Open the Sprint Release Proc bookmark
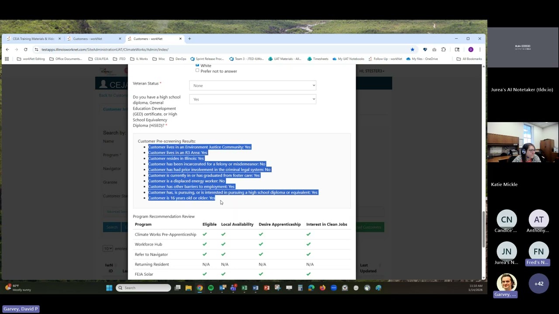The width and height of the screenshot is (559, 314). pyautogui.click(x=207, y=59)
